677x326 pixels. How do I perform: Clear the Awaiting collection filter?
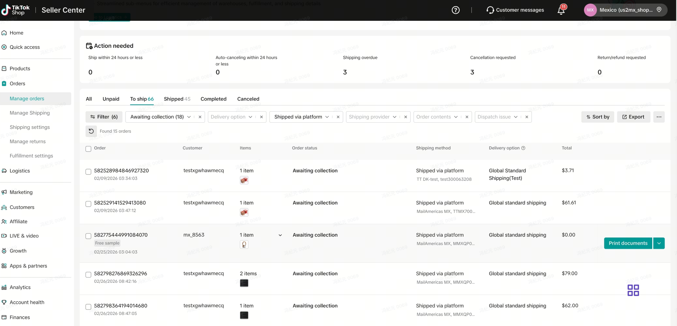click(x=200, y=117)
